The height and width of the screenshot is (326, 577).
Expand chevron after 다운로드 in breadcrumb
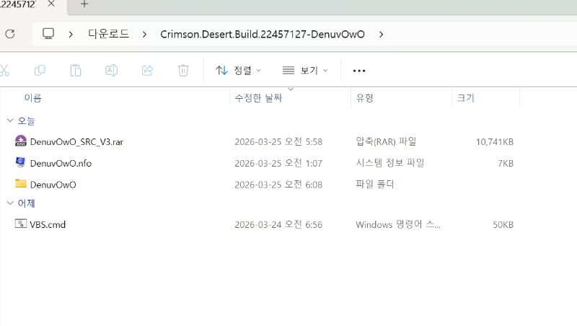[x=145, y=34]
